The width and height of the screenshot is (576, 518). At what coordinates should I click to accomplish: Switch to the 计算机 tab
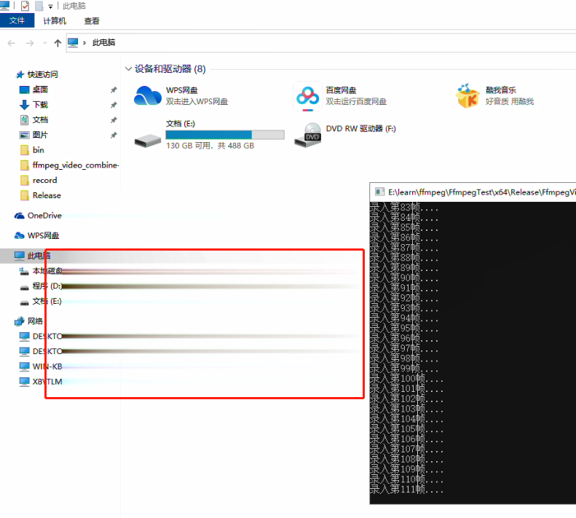point(55,21)
